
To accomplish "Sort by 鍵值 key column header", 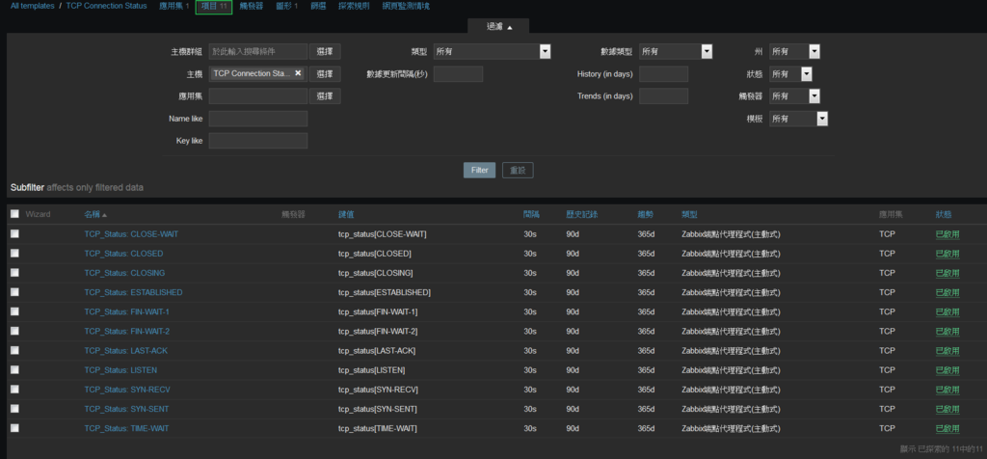I will 346,215.
